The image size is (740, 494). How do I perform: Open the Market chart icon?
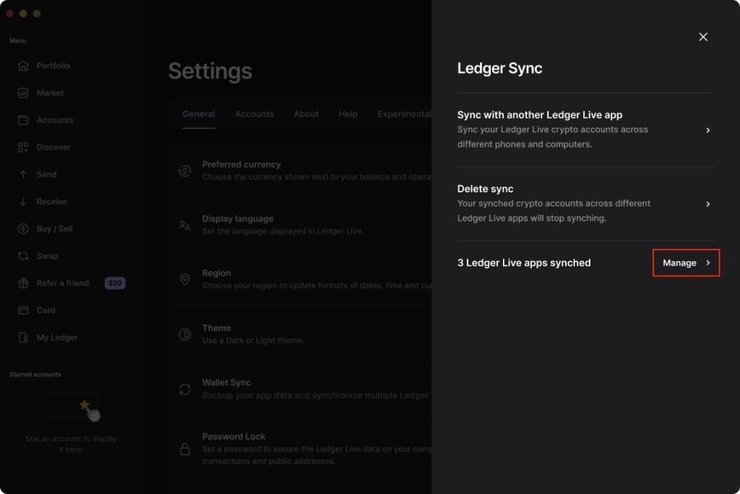tap(23, 93)
